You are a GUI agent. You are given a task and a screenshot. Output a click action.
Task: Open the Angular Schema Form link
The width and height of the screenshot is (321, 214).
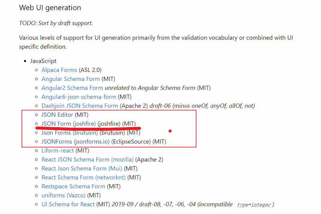click(x=71, y=79)
